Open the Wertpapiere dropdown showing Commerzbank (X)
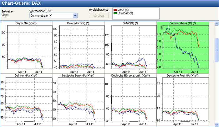This screenshot has height=127, width=219. [x=75, y=15]
